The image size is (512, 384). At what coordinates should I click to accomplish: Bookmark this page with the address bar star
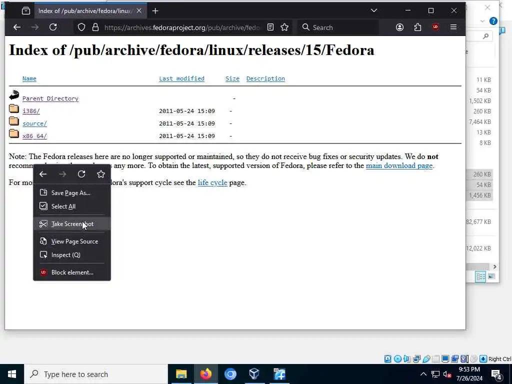284,27
